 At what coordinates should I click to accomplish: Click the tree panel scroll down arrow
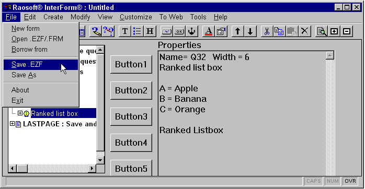click(100, 160)
